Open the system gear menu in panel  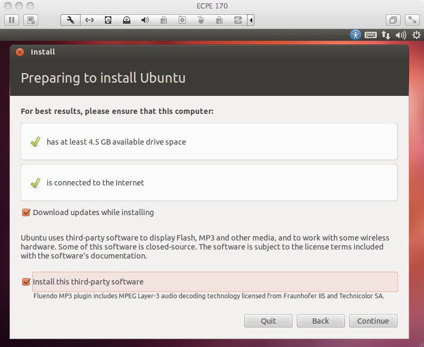(416, 35)
